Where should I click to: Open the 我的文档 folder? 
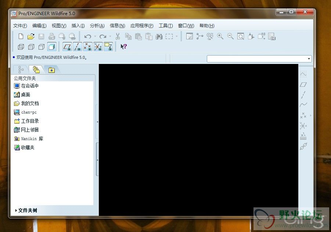click(x=26, y=103)
